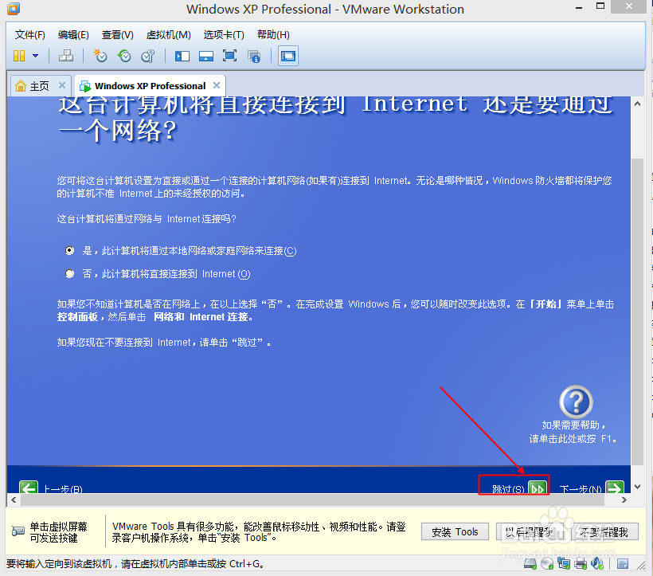Click the console view toolbar icon
The height and width of the screenshot is (576, 653).
pos(288,56)
